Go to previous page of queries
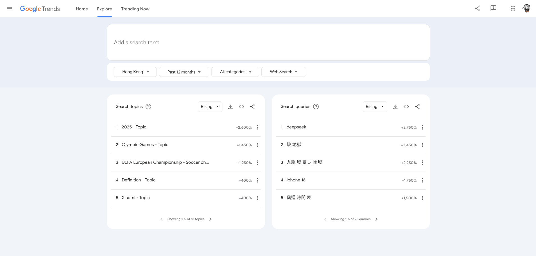The height and width of the screenshot is (256, 536). [x=325, y=219]
